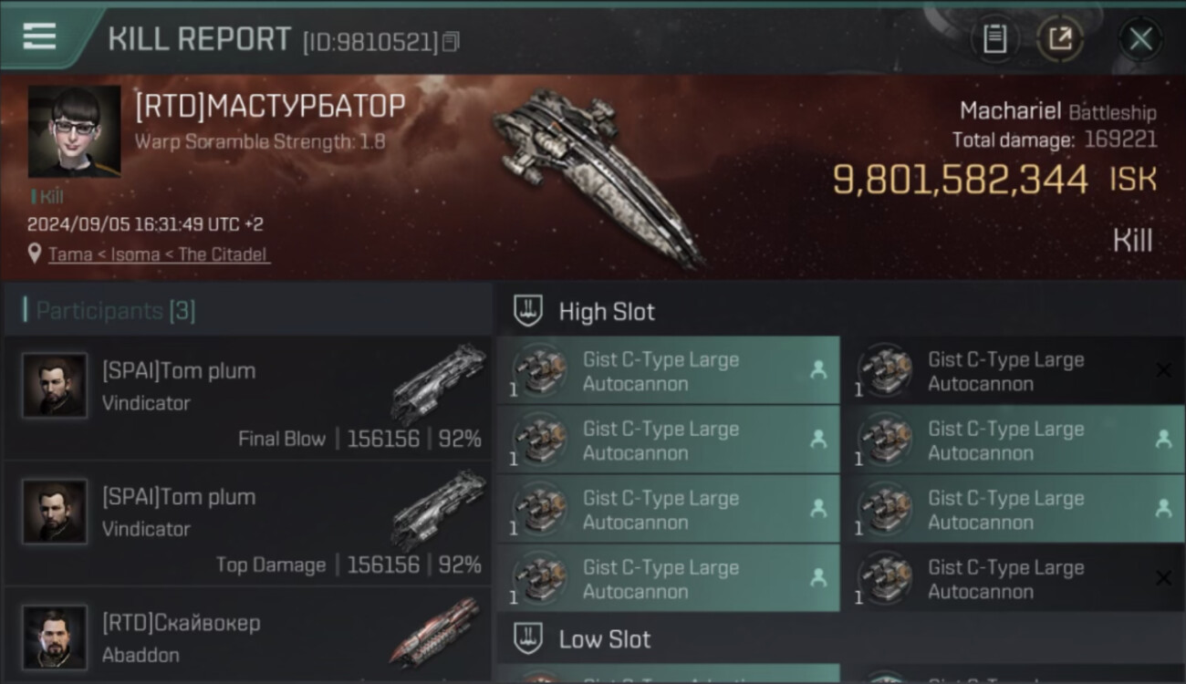Open the victim pilot portrait
Screen dimensions: 1186x684
tap(74, 131)
